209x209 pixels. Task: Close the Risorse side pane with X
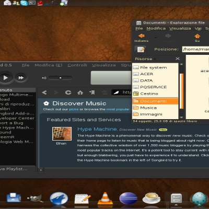click(x=178, y=59)
